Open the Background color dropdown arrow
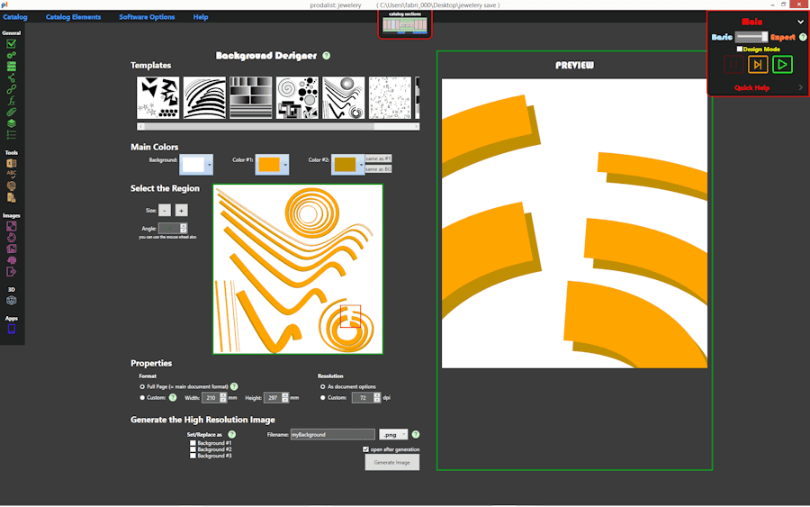 coord(209,165)
